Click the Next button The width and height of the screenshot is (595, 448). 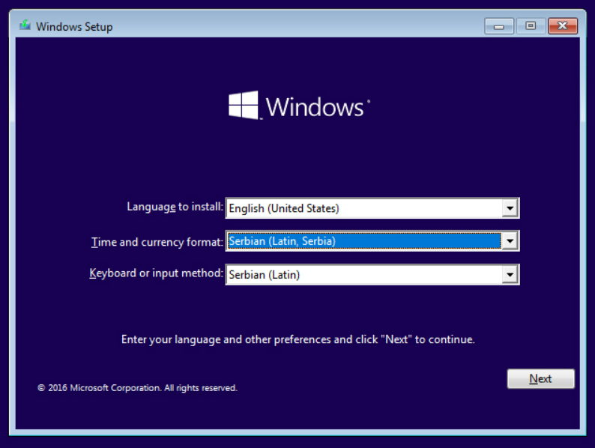pos(541,378)
